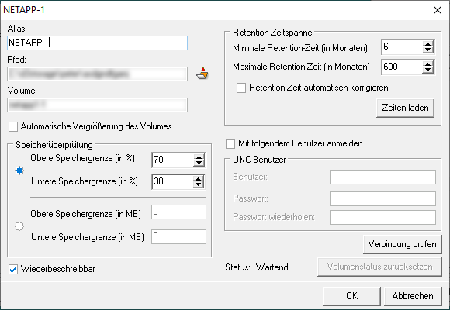This screenshot has height=310, width=450.
Task: Click the Speicherüberprüfung group label
Action: [x=54, y=145]
